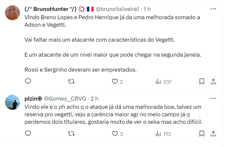Reply to BrunoHunter's tweet
Screen dimensions: 225x147
tap(28, 82)
